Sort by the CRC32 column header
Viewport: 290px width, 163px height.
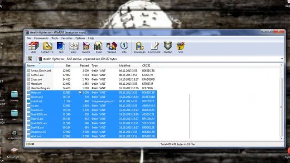[149, 66]
